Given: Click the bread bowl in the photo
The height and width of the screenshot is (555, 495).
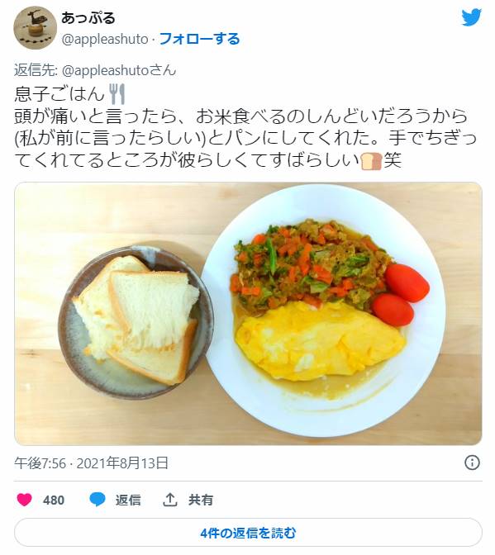Looking at the screenshot, I should [x=136, y=320].
